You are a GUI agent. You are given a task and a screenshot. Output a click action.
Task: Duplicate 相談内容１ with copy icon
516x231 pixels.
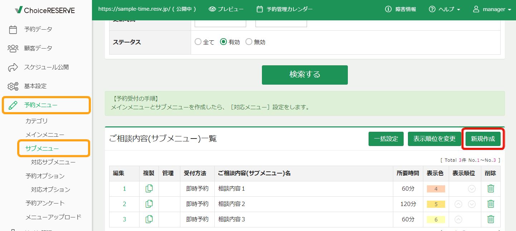(149, 189)
